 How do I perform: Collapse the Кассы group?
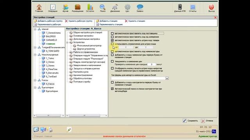35,80
